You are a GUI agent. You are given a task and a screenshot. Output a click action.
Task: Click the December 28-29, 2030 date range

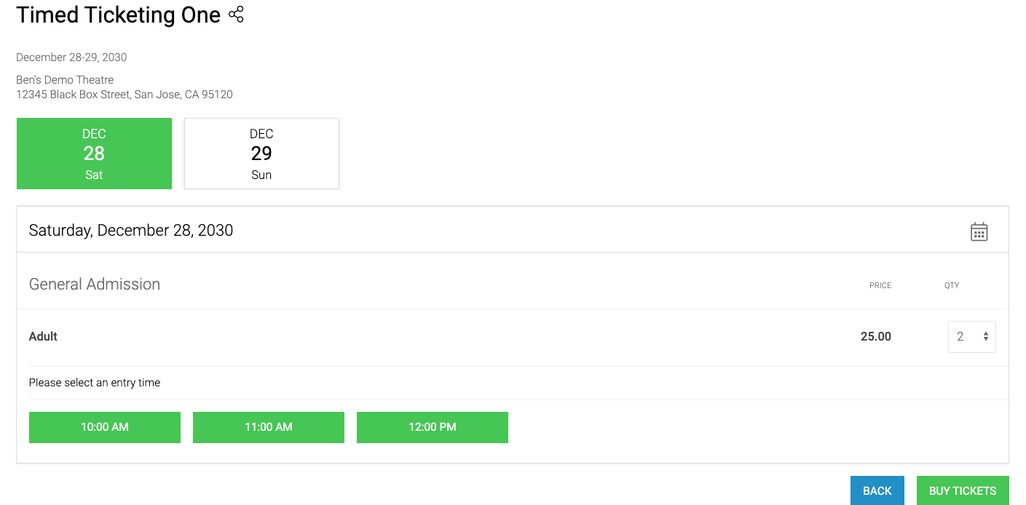click(71, 57)
